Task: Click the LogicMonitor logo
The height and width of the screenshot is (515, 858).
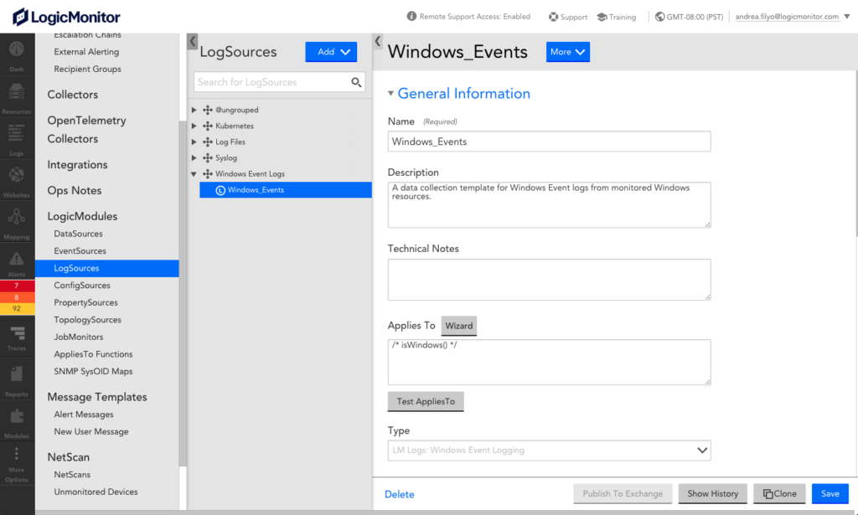Action: (66, 17)
